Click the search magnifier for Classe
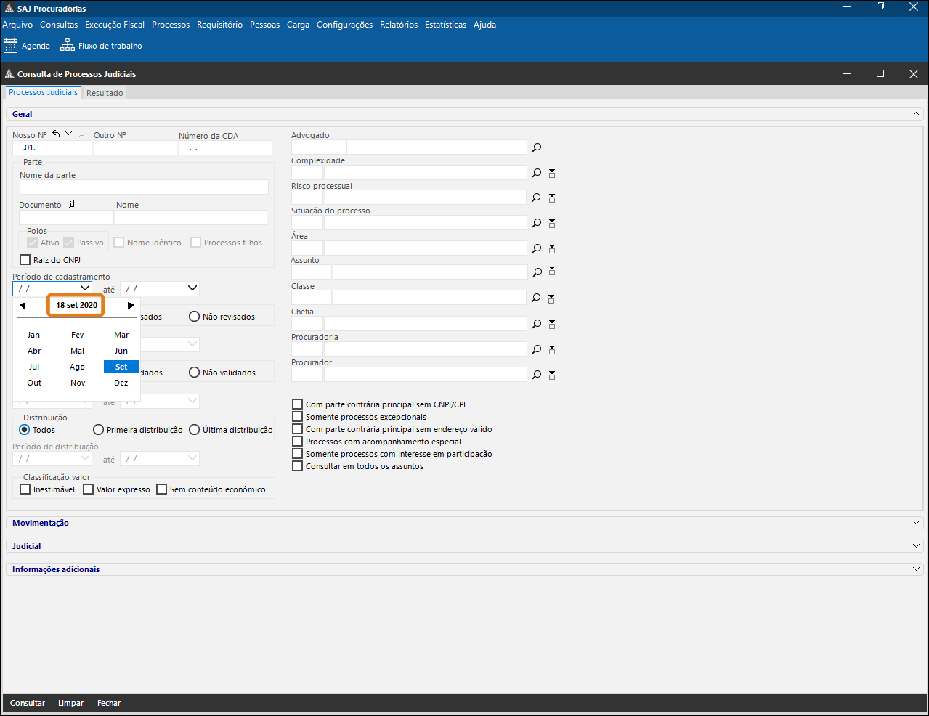929x716 pixels. pyautogui.click(x=537, y=298)
